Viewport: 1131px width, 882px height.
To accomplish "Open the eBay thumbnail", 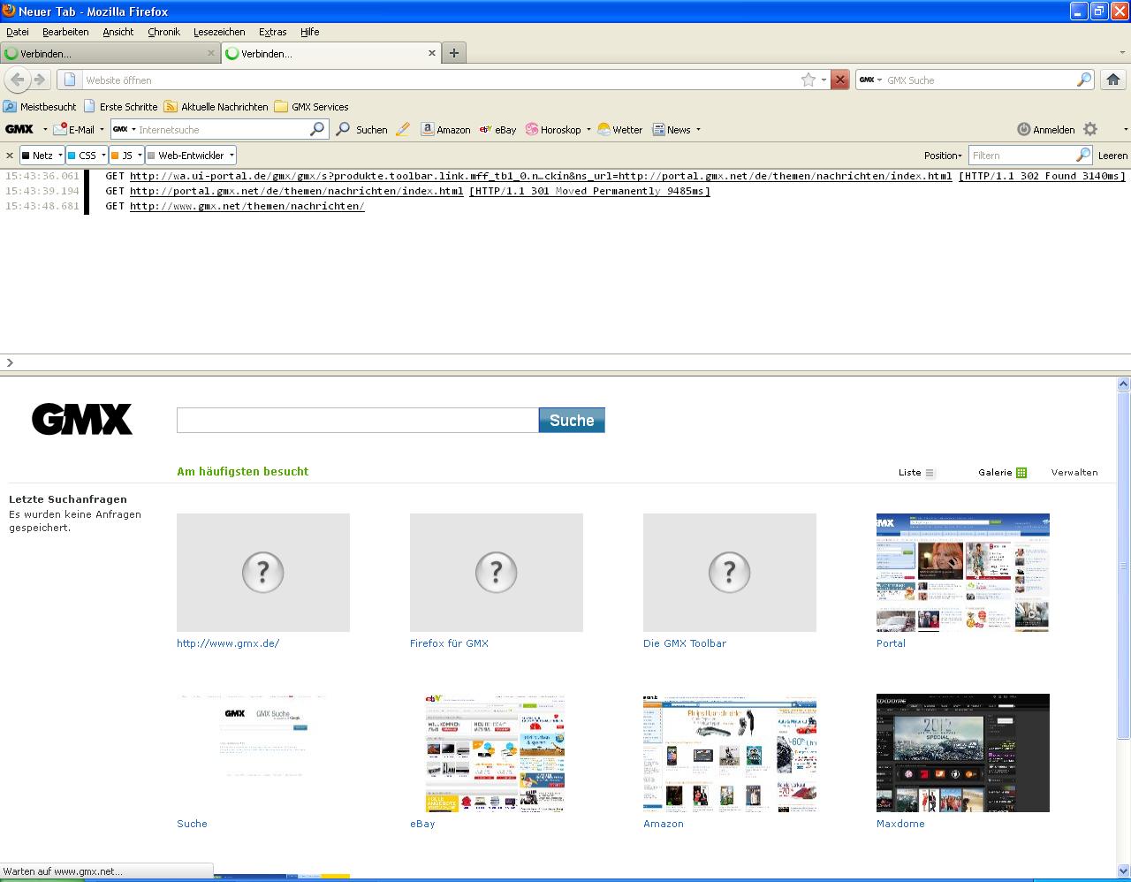I will point(495,753).
